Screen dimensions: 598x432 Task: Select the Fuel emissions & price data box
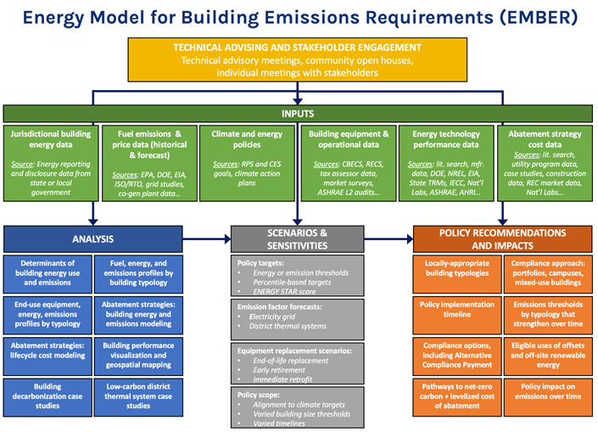[x=147, y=165]
